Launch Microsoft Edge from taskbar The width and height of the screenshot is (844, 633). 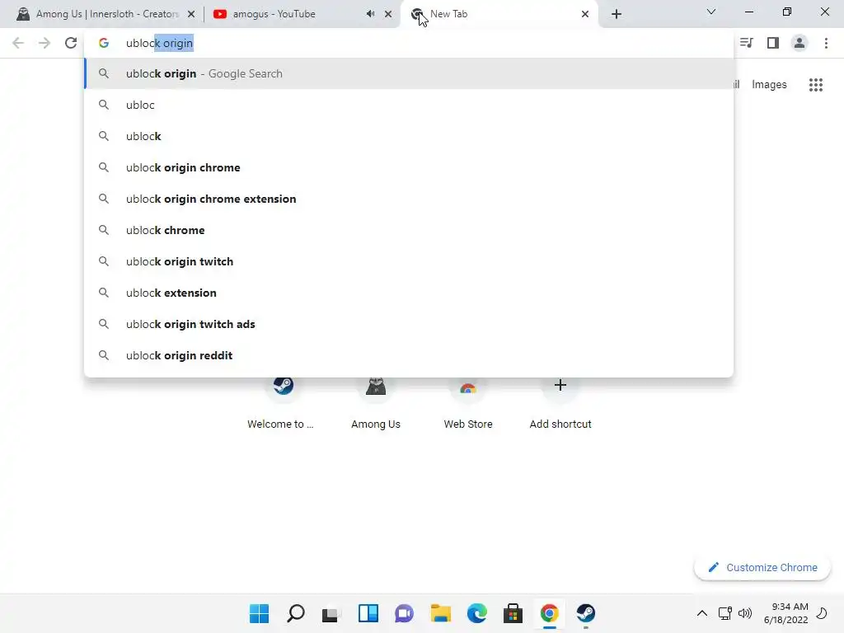tap(477, 613)
